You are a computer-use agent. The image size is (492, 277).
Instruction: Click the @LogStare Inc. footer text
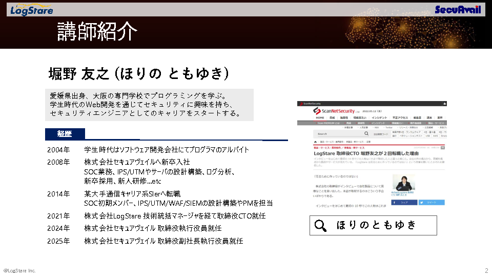pos(19,270)
